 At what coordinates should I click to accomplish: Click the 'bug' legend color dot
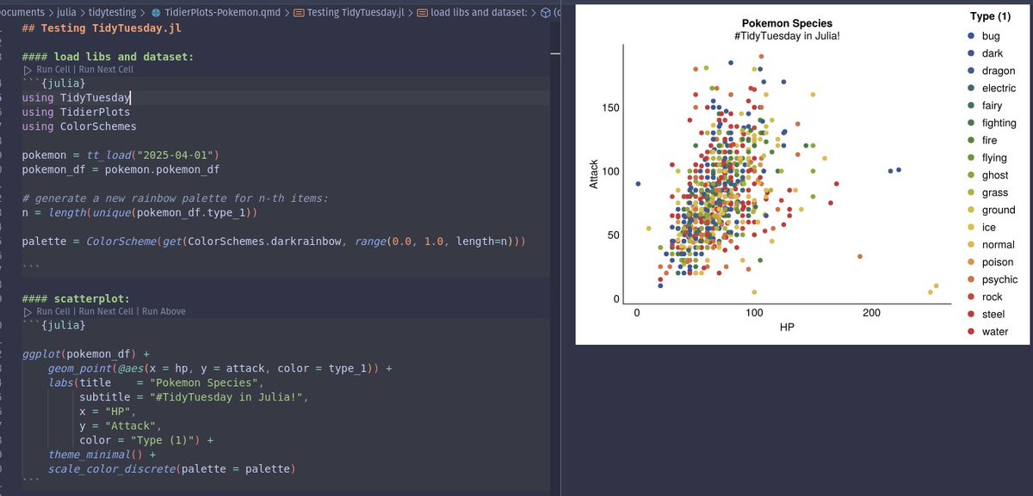pos(972,36)
